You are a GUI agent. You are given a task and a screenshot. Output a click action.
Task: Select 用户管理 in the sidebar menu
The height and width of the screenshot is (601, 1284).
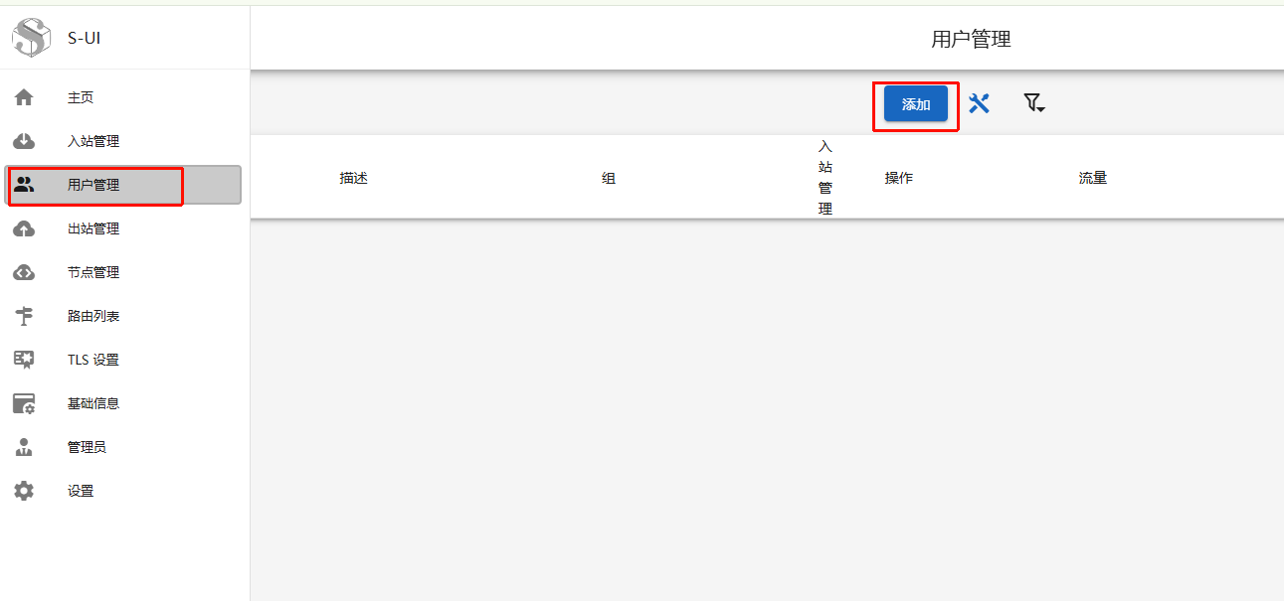[x=93, y=185]
